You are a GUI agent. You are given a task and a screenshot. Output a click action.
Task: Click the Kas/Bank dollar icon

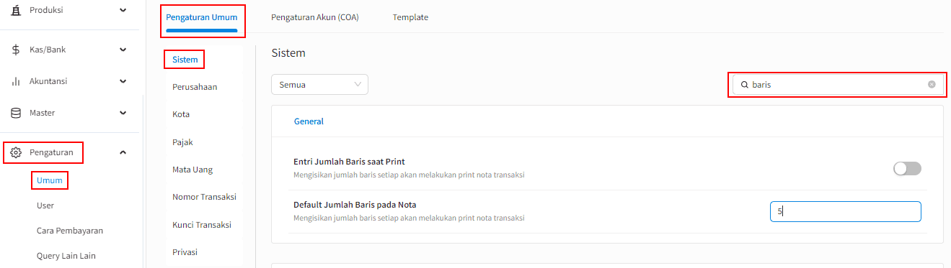[16, 50]
